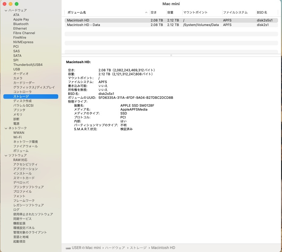Select インストール in the sidebar
The width and height of the screenshot is (282, 252).
pyautogui.click(x=22, y=173)
